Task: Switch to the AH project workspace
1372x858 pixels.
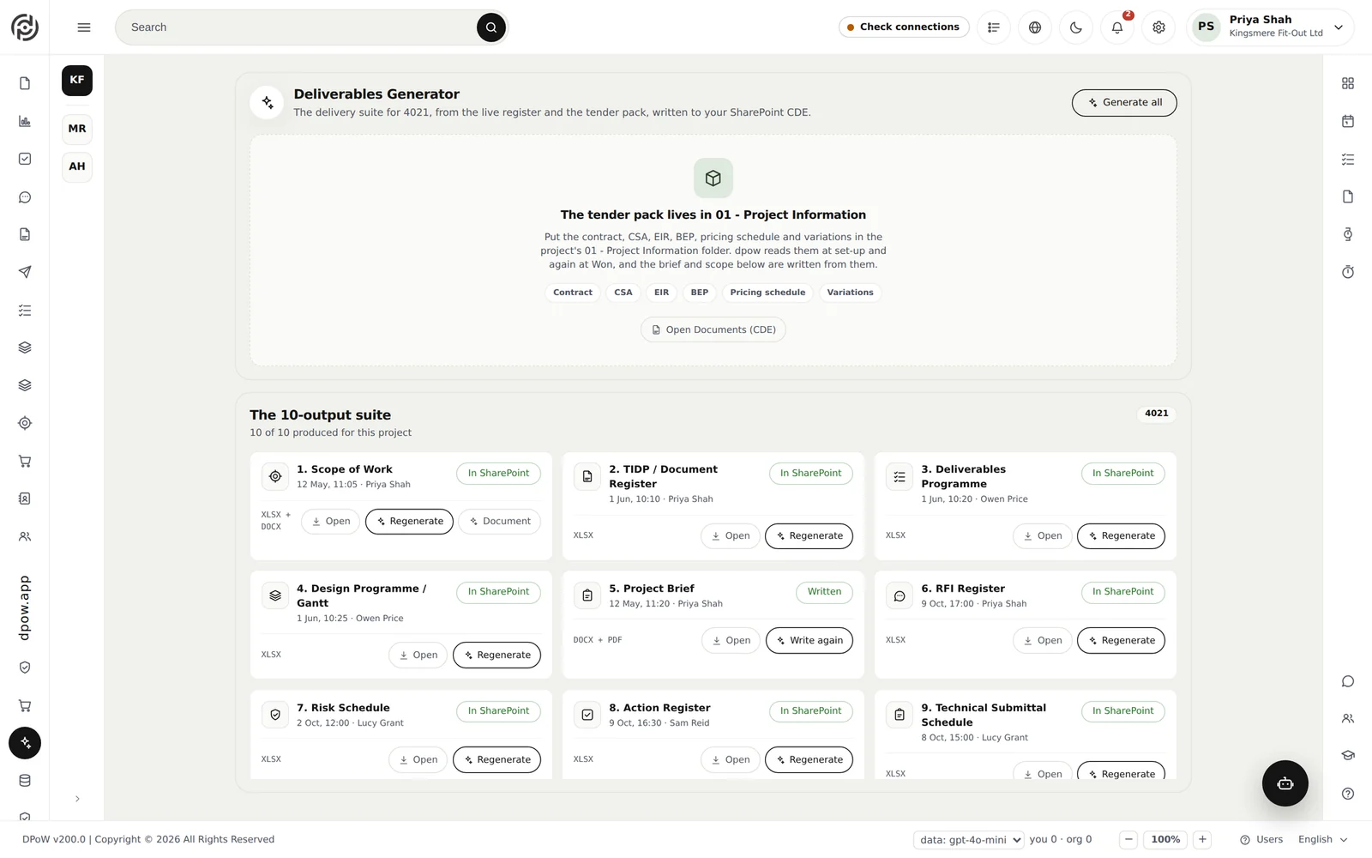Action: coord(77,166)
